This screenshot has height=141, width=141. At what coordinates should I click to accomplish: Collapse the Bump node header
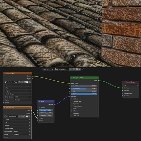(39, 101)
